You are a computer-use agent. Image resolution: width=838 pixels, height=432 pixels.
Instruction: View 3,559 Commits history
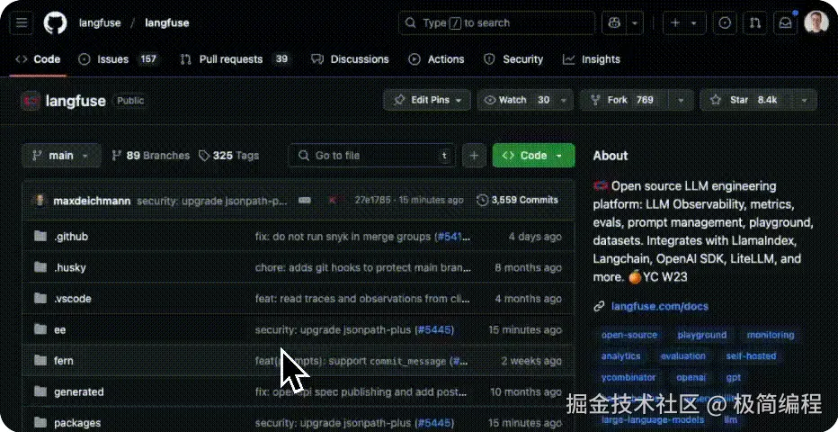(x=517, y=201)
